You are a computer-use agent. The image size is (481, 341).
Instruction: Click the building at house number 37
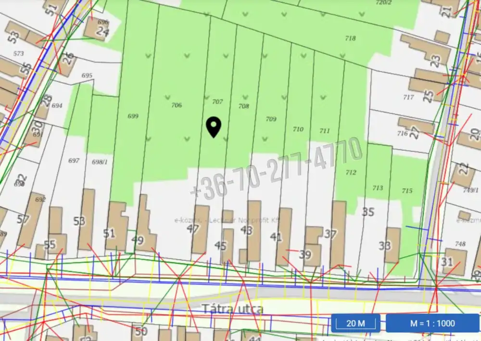(338, 233)
